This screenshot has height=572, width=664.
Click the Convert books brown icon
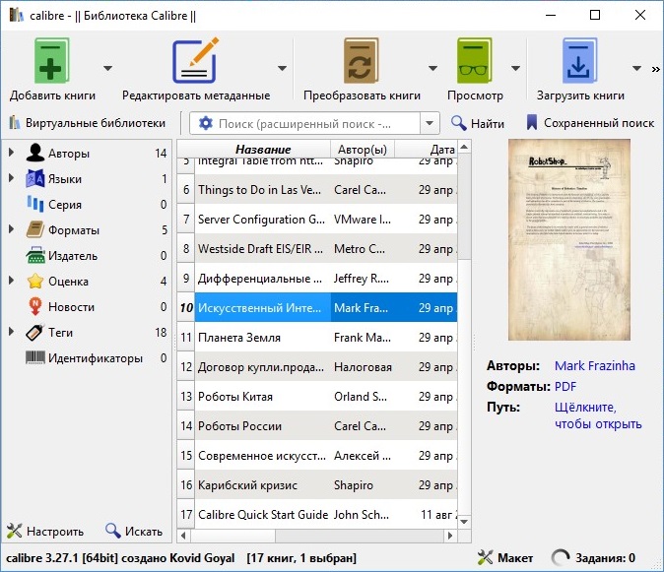(x=361, y=60)
